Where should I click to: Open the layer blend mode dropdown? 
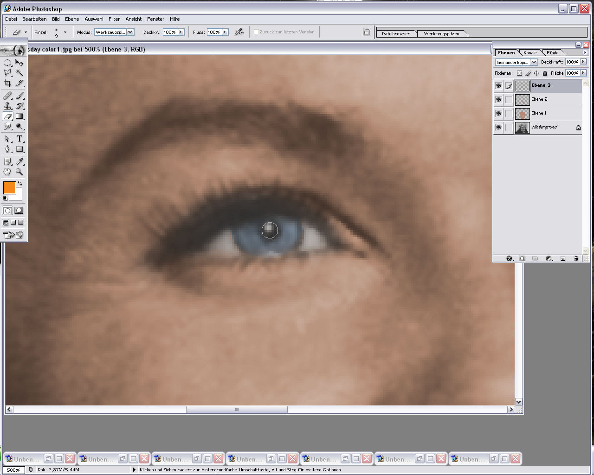pyautogui.click(x=516, y=62)
